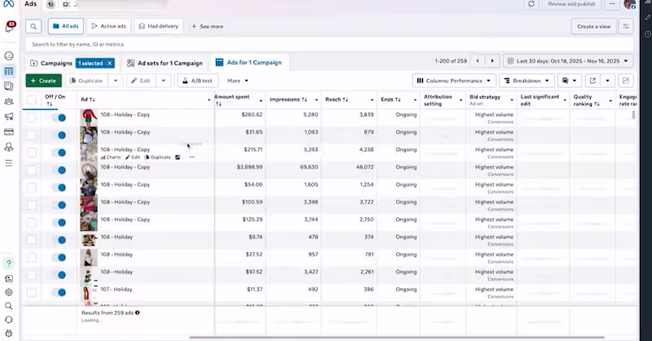Open the Billing card icon in sidebar
Screen dimensions: 652x341
[x=8, y=132]
